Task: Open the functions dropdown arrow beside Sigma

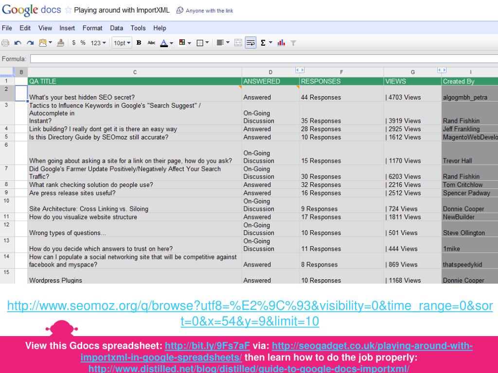Action: click(x=270, y=43)
